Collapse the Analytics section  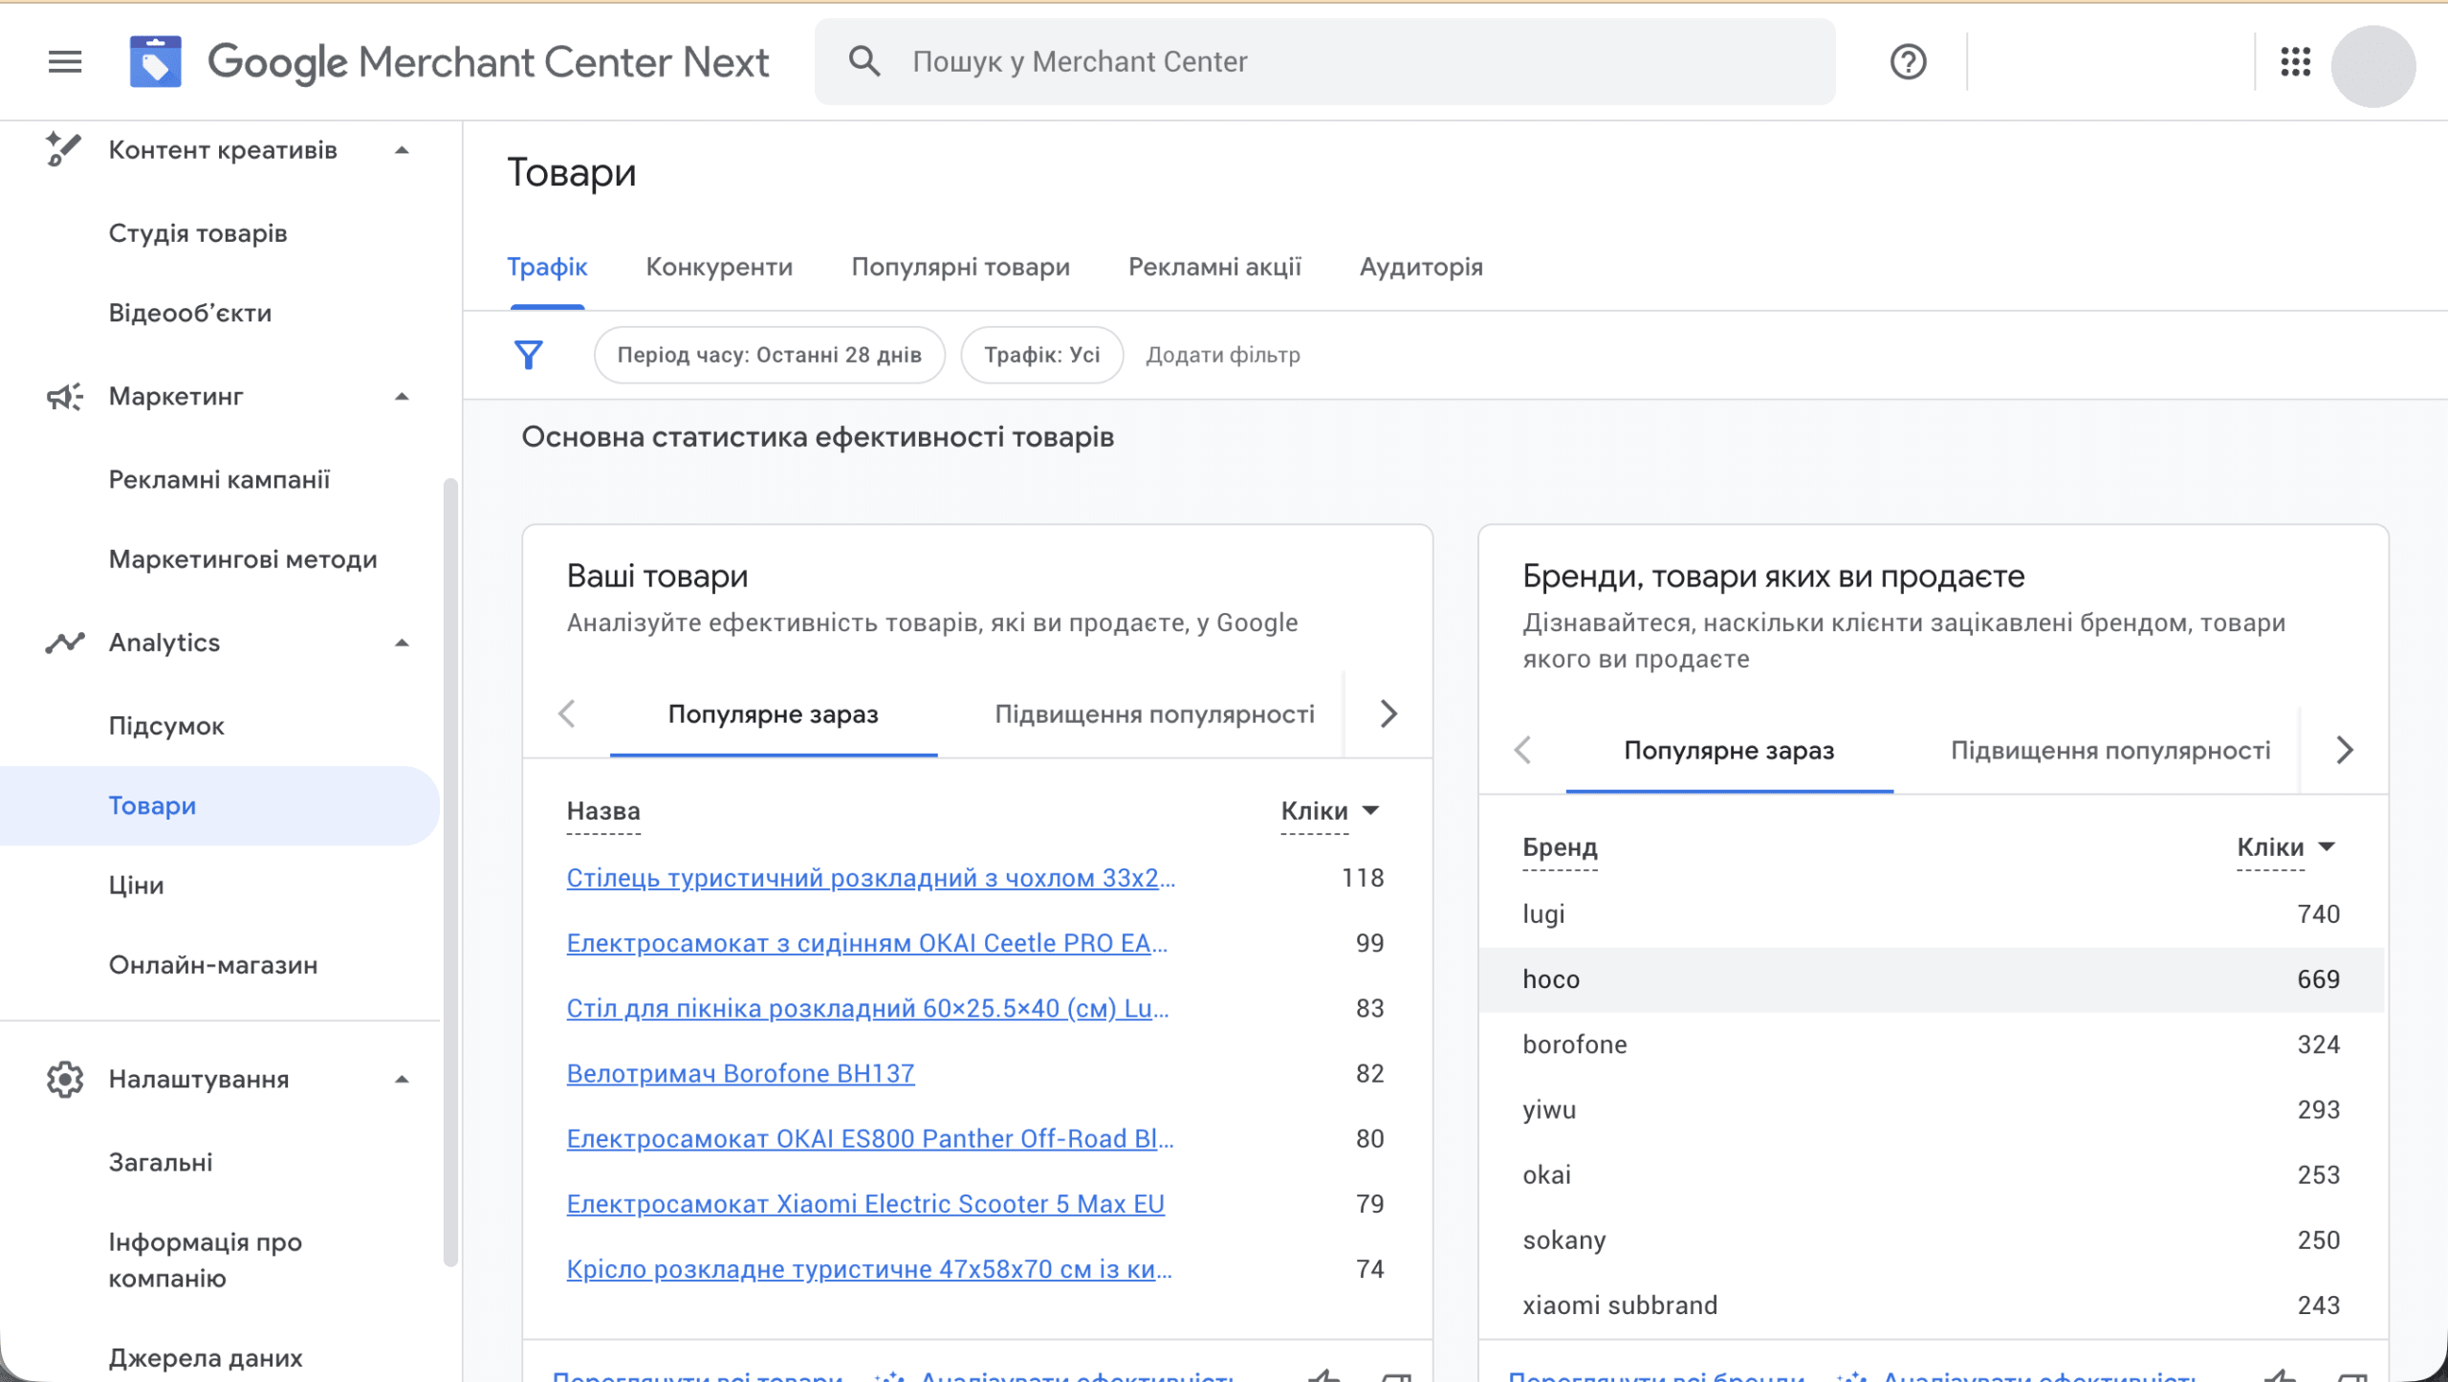(x=402, y=644)
